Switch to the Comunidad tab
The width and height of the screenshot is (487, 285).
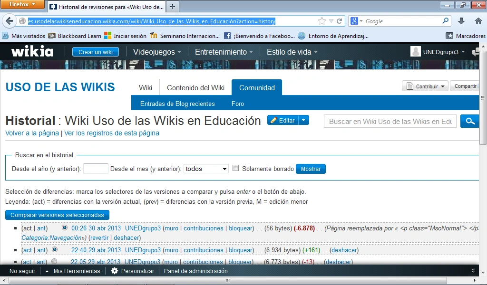pos(256,87)
